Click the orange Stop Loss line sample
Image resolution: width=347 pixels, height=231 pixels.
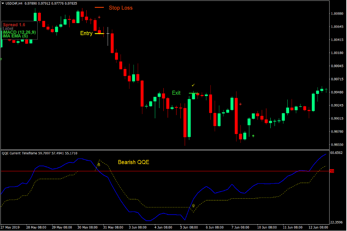click(99, 7)
